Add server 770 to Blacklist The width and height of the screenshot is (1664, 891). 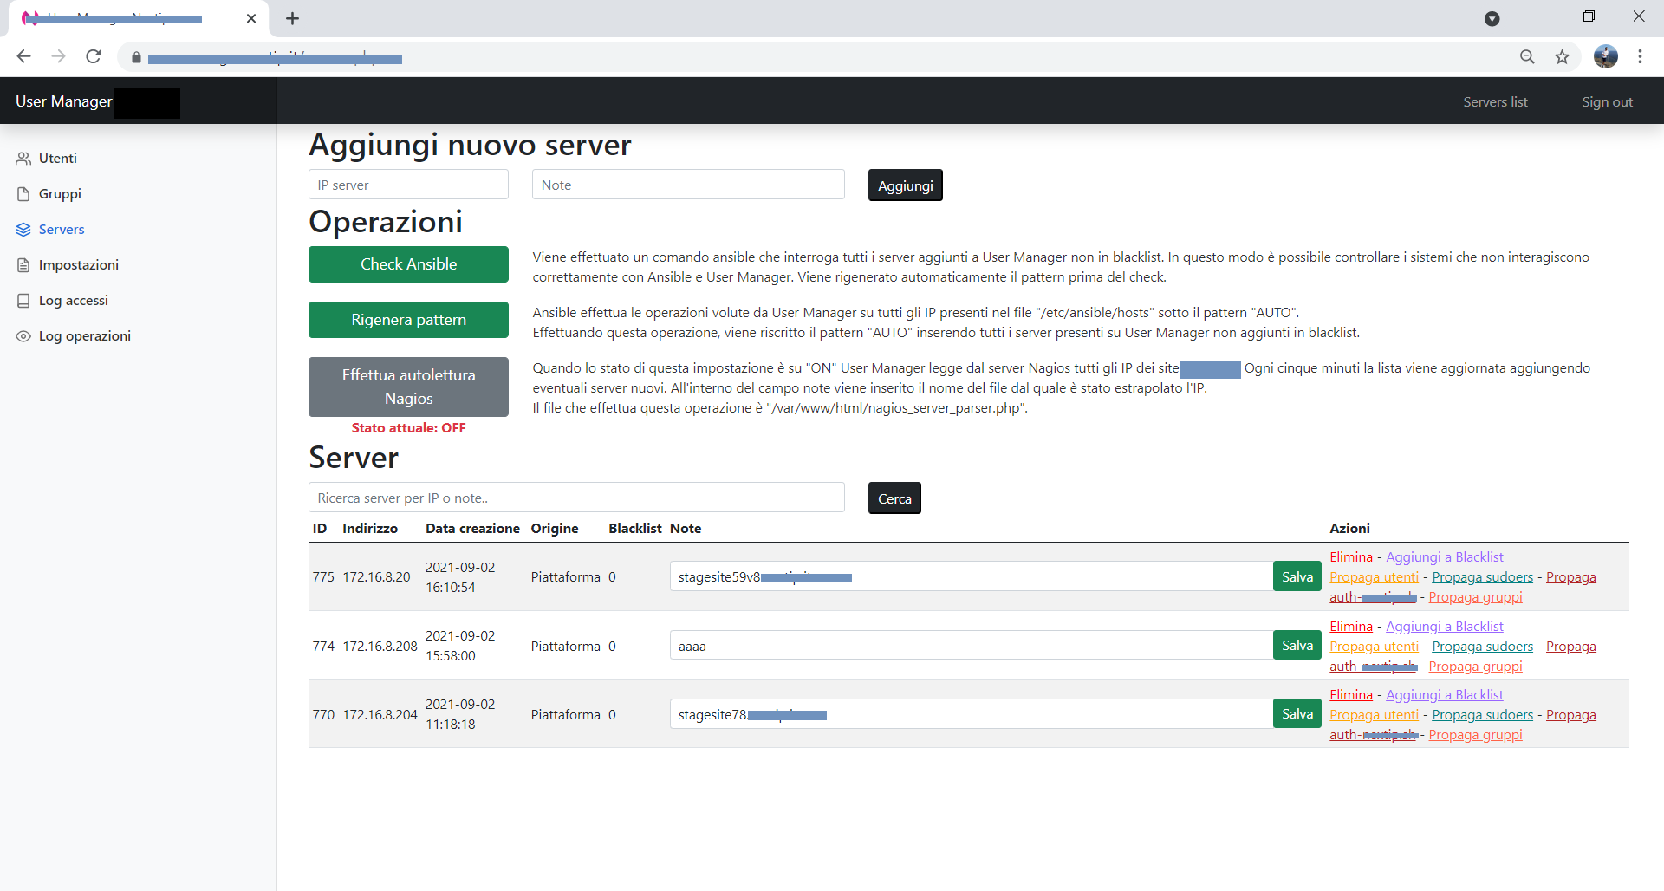(x=1444, y=694)
